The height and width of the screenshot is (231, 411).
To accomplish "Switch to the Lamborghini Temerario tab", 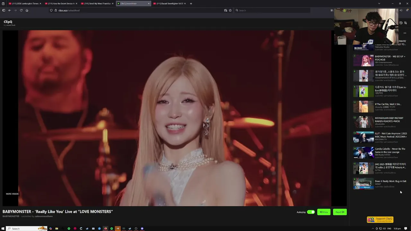I will tap(25, 4).
